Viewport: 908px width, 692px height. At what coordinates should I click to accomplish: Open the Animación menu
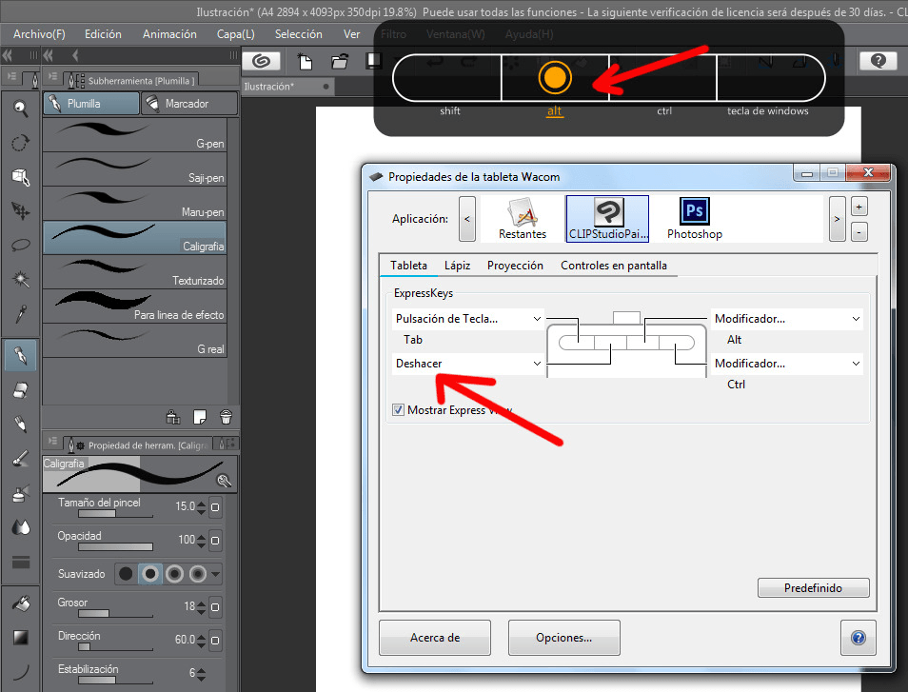[x=169, y=34]
